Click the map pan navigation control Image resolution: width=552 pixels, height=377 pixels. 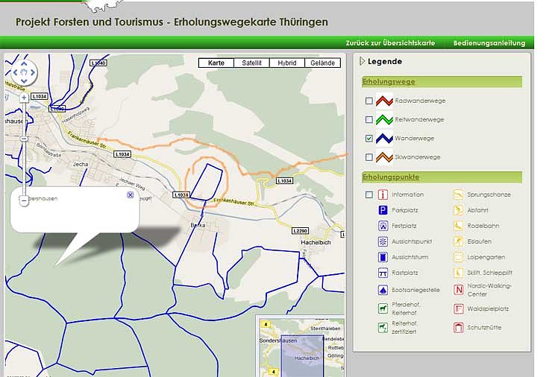(x=24, y=72)
